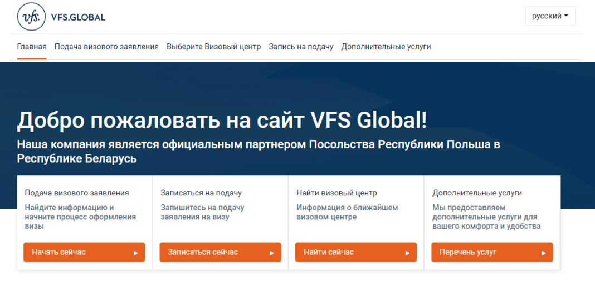This screenshot has width=595, height=281.
Task: Click the Добро пожаловать welcome headline
Action: (x=222, y=121)
